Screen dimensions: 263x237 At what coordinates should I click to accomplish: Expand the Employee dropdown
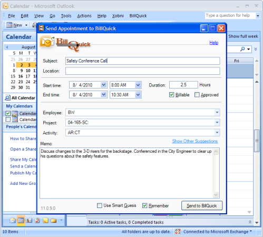(x=217, y=112)
